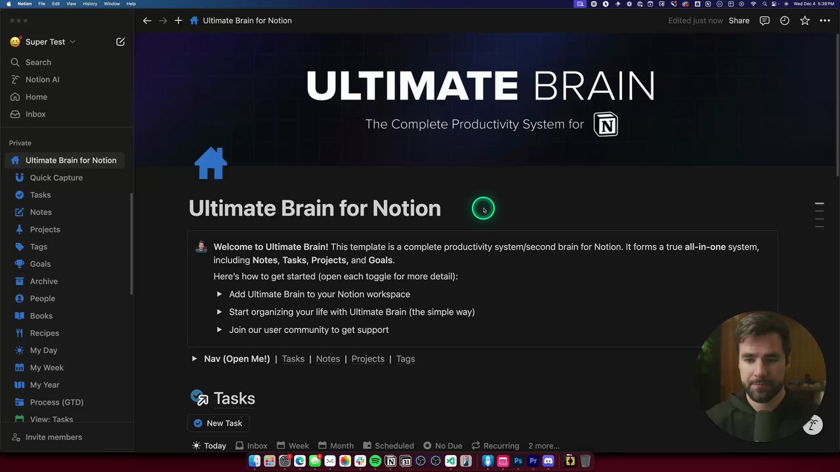Switch to the Today view tab
This screenshot has width=840, height=472.
pos(209,446)
